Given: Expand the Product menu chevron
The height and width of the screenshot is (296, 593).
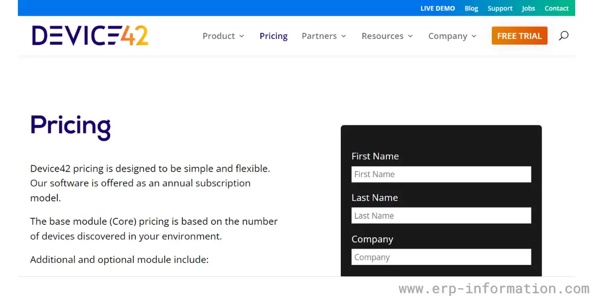Looking at the screenshot, I should (x=242, y=36).
